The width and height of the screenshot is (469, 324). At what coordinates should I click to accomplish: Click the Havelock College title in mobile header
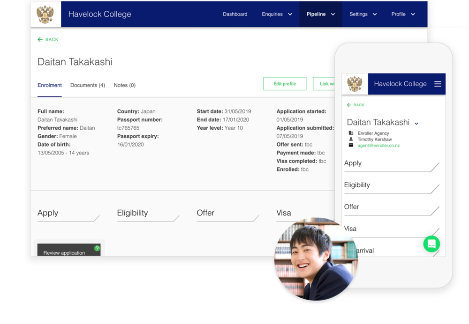400,84
